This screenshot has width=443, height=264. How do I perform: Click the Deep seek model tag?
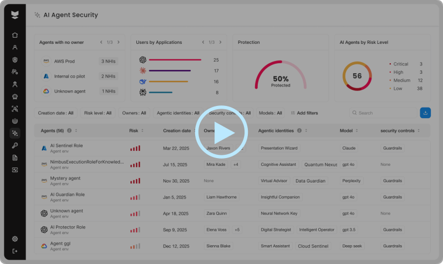tap(352, 246)
